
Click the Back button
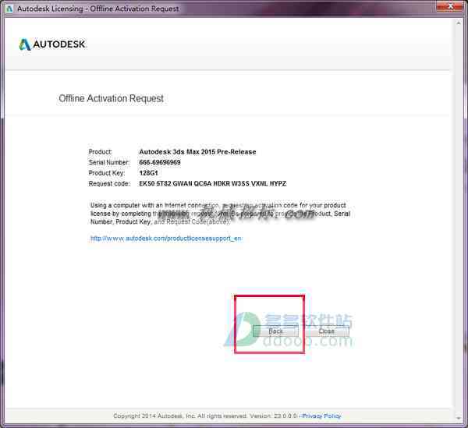tap(275, 331)
